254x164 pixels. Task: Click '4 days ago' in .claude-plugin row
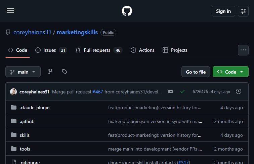coord(231,108)
